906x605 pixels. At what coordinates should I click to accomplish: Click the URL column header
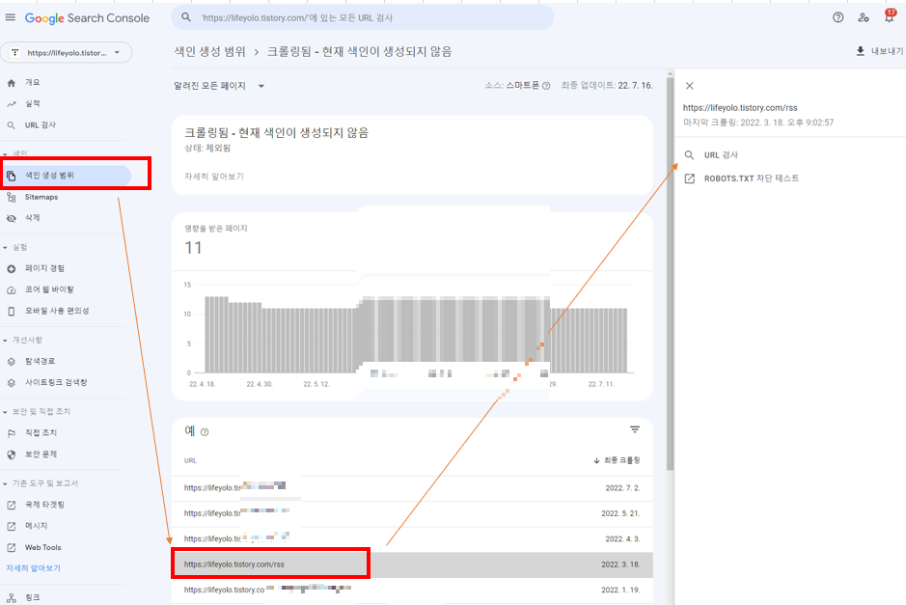(190, 460)
